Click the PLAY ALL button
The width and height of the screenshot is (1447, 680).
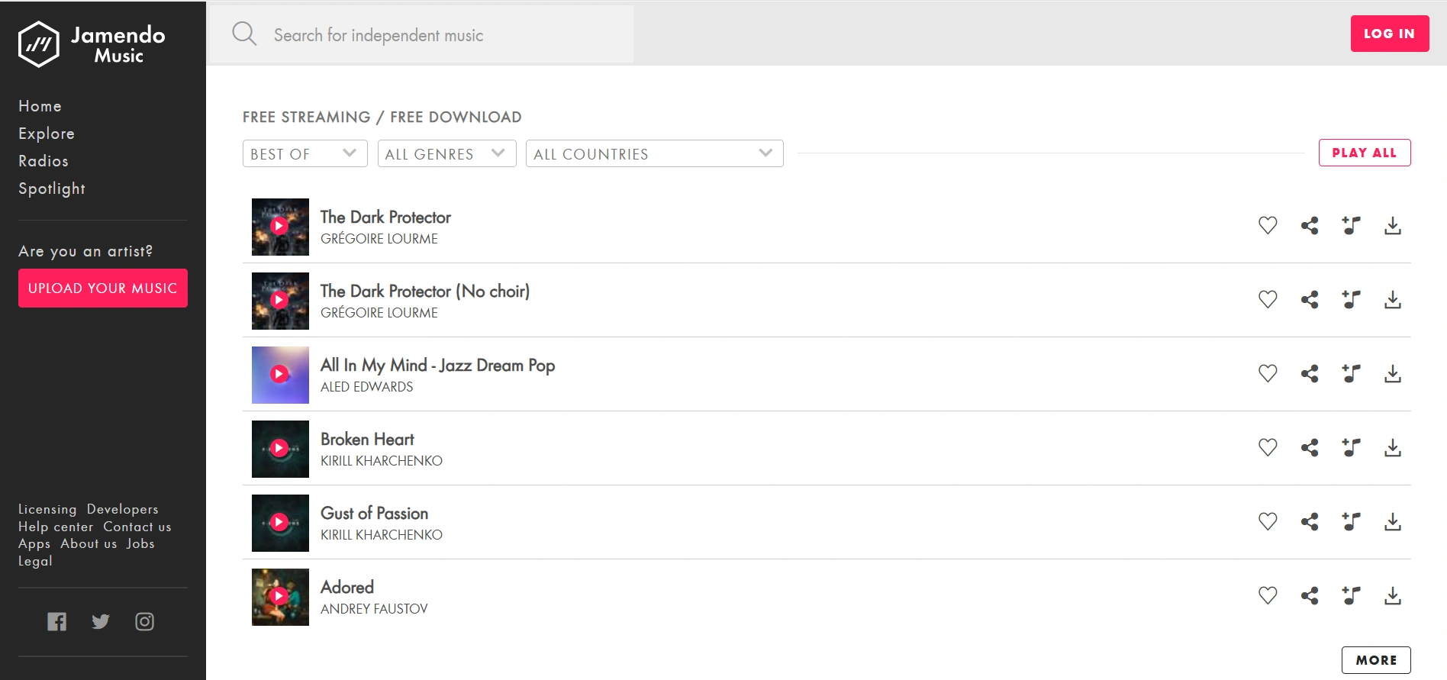(x=1365, y=153)
